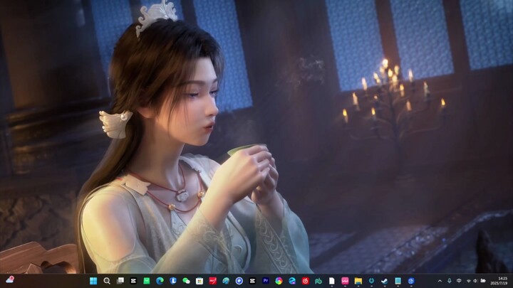Open the red square taskbar app
Screen dimensions: 513x288
coord(212,281)
